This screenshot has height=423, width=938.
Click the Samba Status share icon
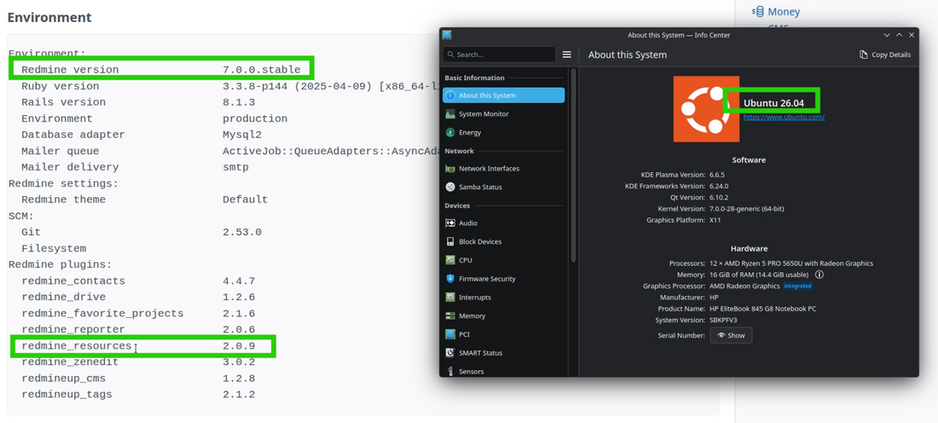click(x=450, y=188)
